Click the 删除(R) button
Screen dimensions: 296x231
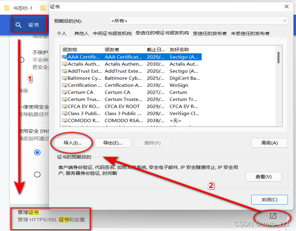153,143
